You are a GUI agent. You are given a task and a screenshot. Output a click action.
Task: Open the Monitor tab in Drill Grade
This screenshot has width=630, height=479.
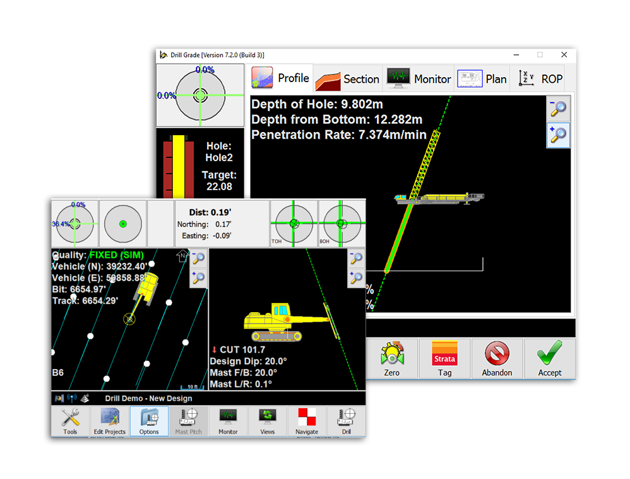(x=419, y=79)
